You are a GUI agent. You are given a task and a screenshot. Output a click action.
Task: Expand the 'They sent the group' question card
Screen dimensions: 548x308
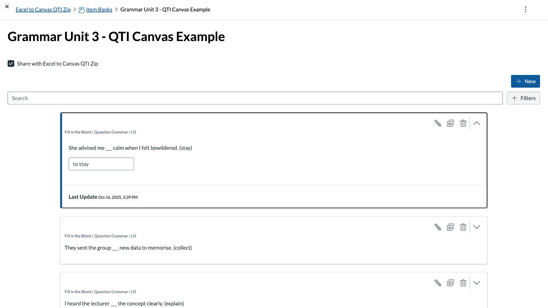click(x=476, y=227)
